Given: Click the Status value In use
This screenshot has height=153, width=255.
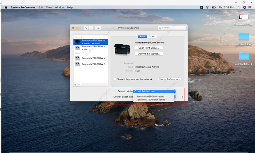Looking at the screenshot, I should pos(138,71).
